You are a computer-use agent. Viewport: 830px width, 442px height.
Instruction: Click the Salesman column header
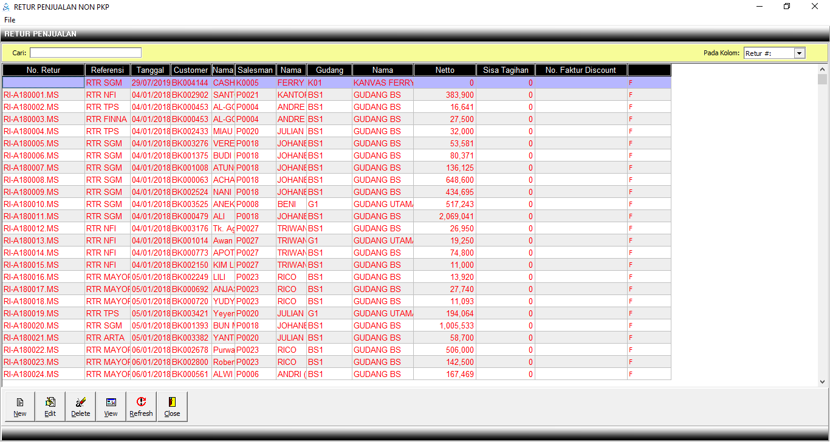(x=255, y=70)
